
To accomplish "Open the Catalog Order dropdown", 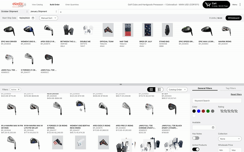I will coord(177,90).
